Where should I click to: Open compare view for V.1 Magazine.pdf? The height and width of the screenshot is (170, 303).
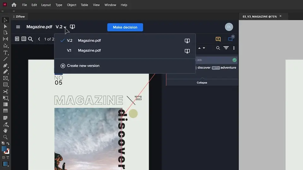point(187,51)
